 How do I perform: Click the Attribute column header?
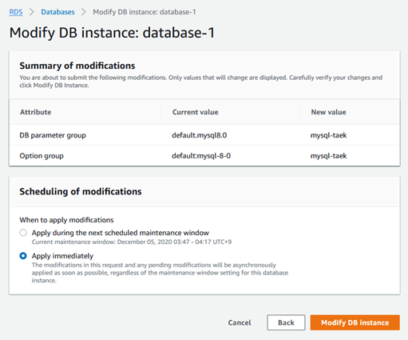[x=35, y=112]
